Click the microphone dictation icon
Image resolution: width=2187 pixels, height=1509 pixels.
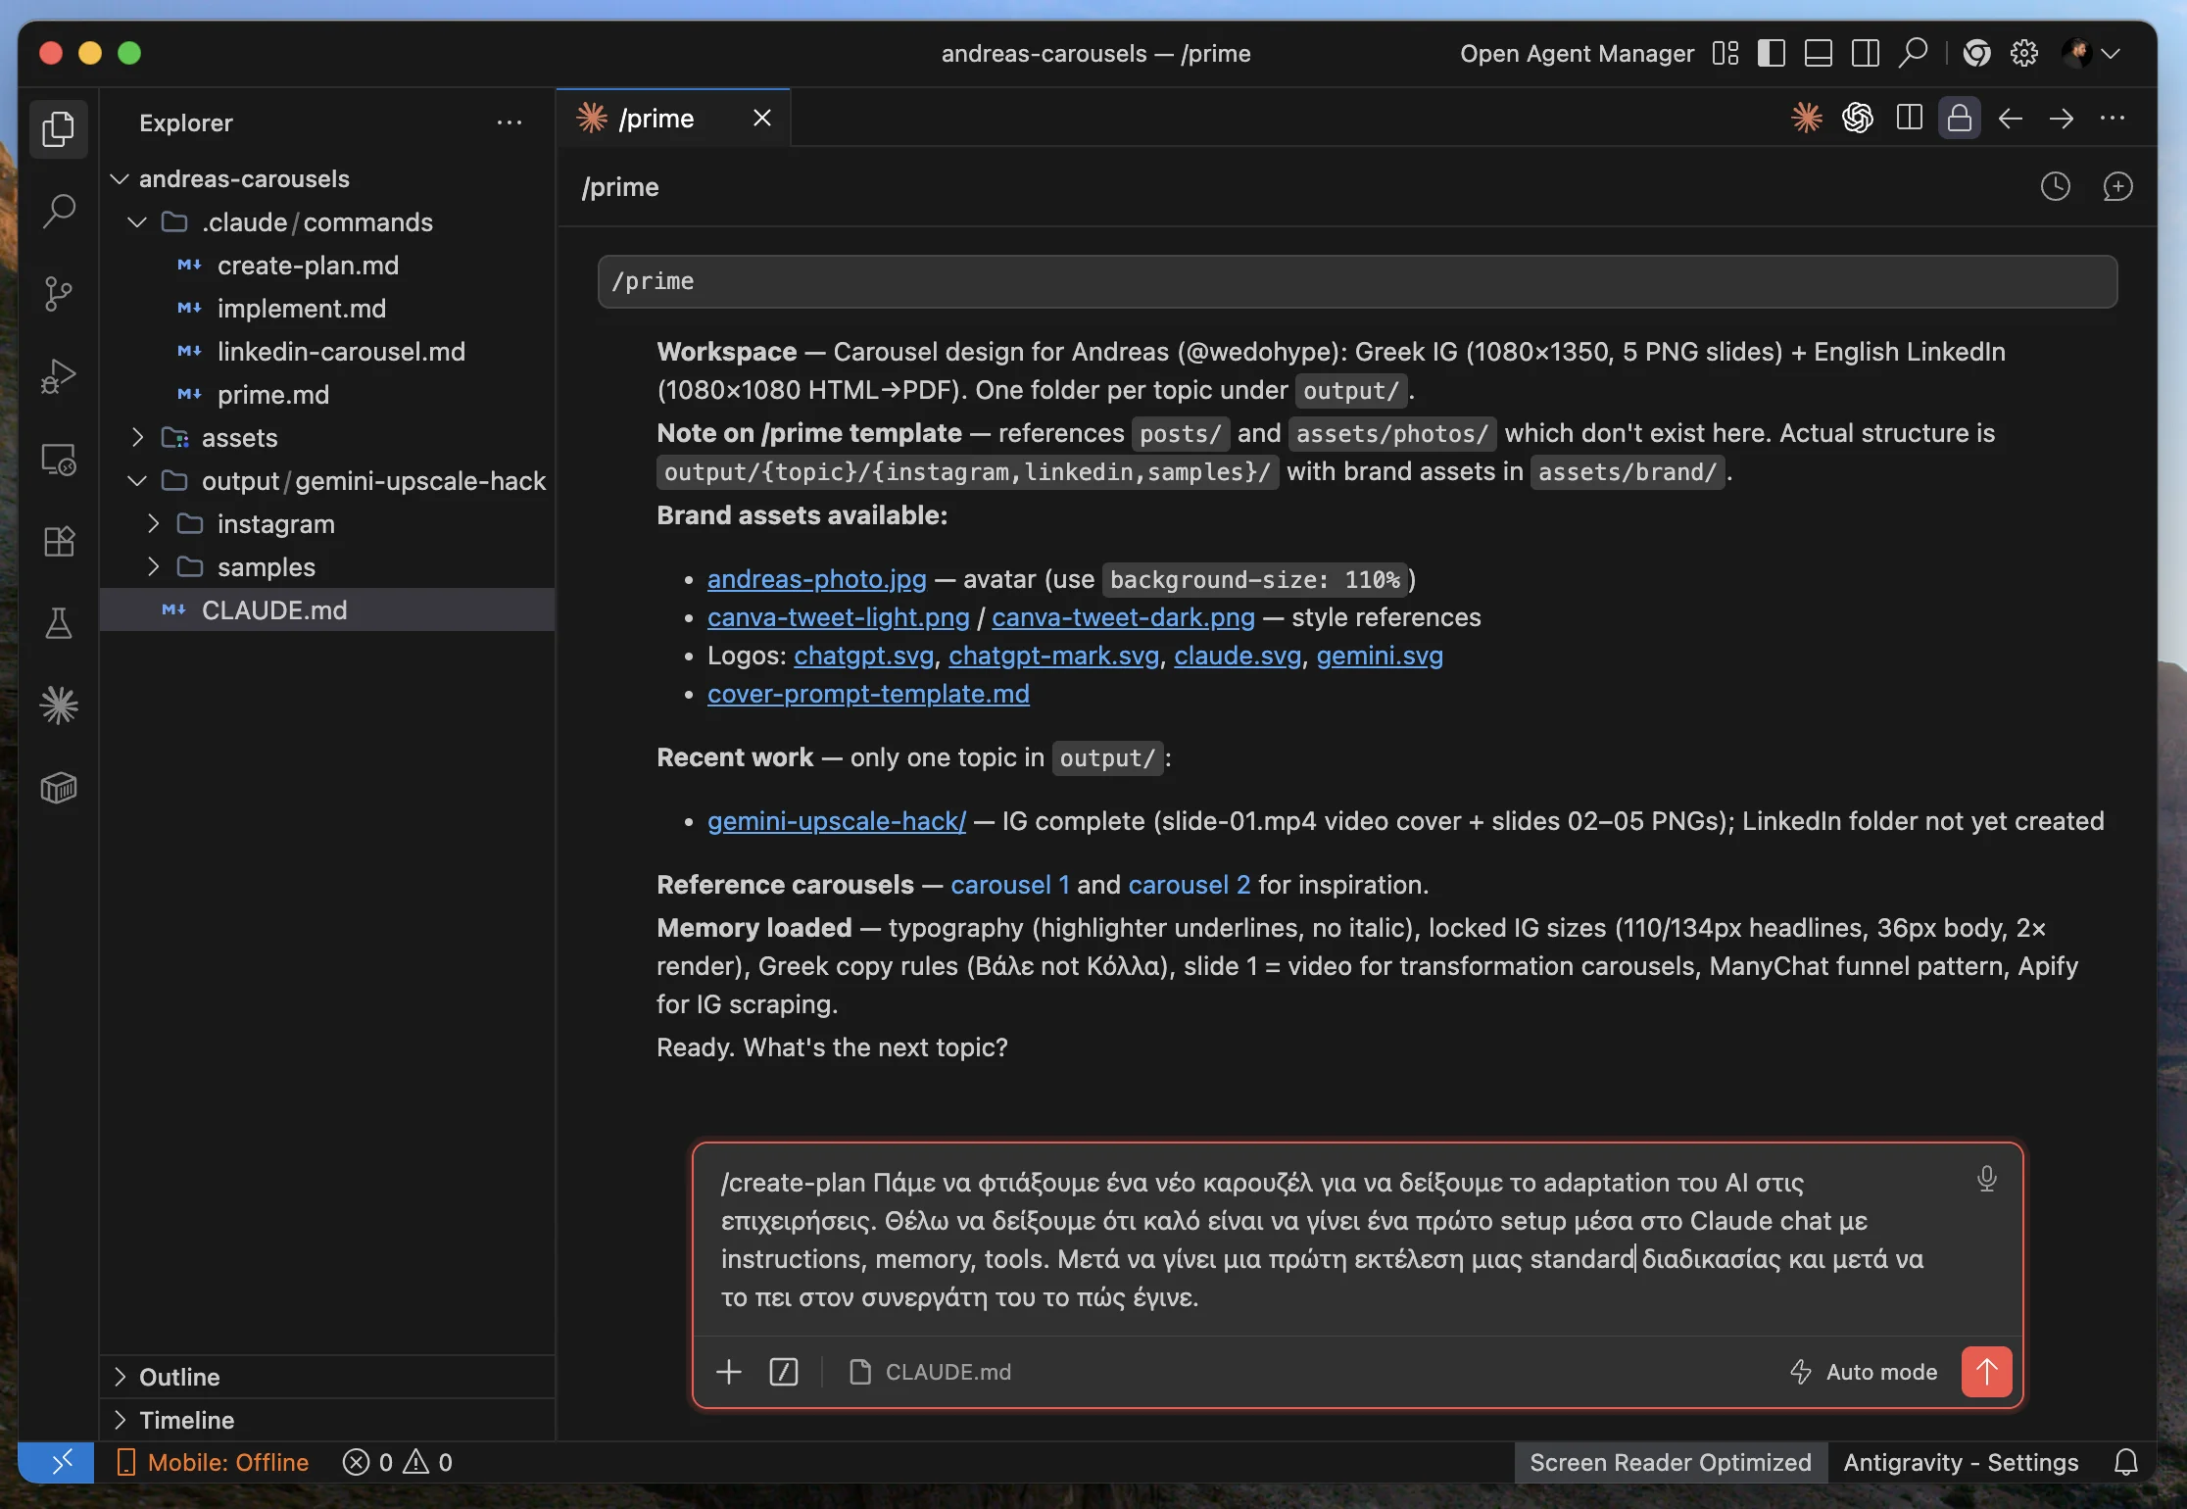[1986, 1179]
